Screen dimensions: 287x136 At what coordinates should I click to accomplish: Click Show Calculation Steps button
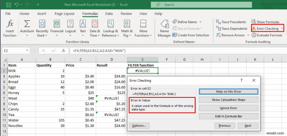(229, 100)
